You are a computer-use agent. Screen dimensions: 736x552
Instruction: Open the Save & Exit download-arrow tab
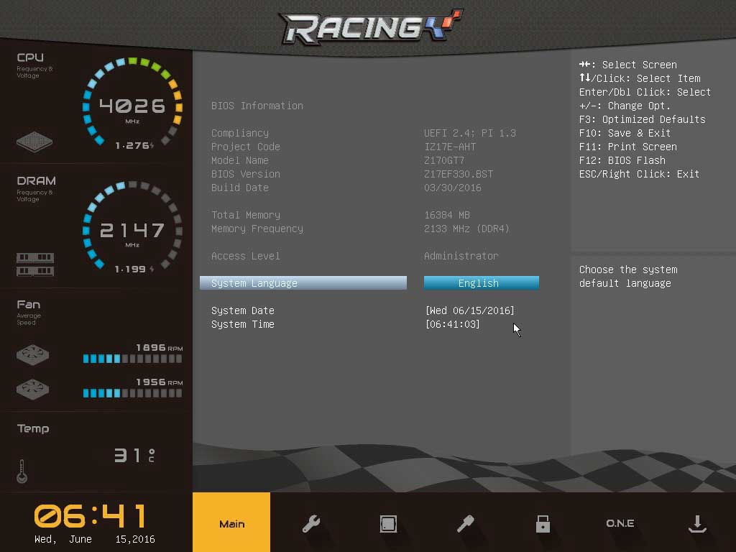(697, 523)
